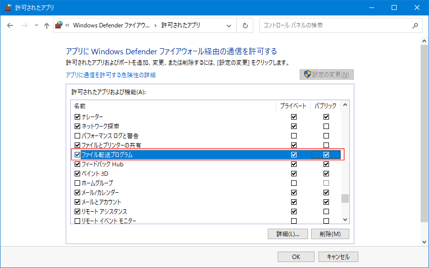Toggle ナレーター public checkbox
Viewport: 429px width, 268px height.
click(x=326, y=117)
